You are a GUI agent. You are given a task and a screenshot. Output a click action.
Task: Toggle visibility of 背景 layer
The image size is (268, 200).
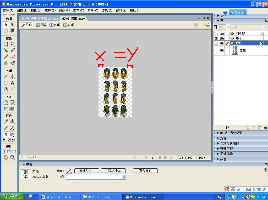222,43
